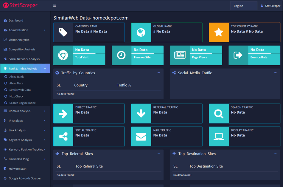Click the Top Destination Site column header
This screenshot has height=187, width=283.
pyautogui.click(x=206, y=166)
